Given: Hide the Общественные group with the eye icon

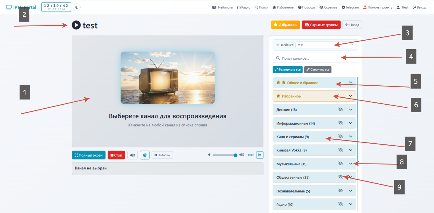Looking at the screenshot, I should 340,177.
